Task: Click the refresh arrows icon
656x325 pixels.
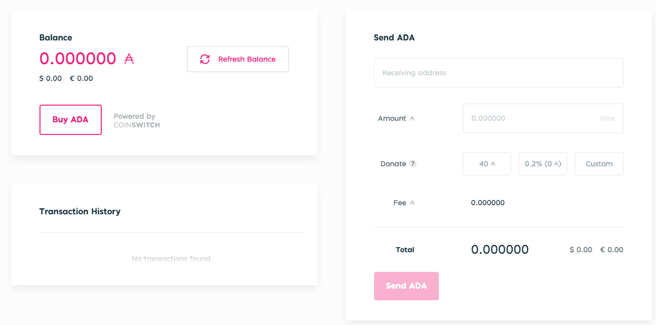Action: pyautogui.click(x=205, y=59)
